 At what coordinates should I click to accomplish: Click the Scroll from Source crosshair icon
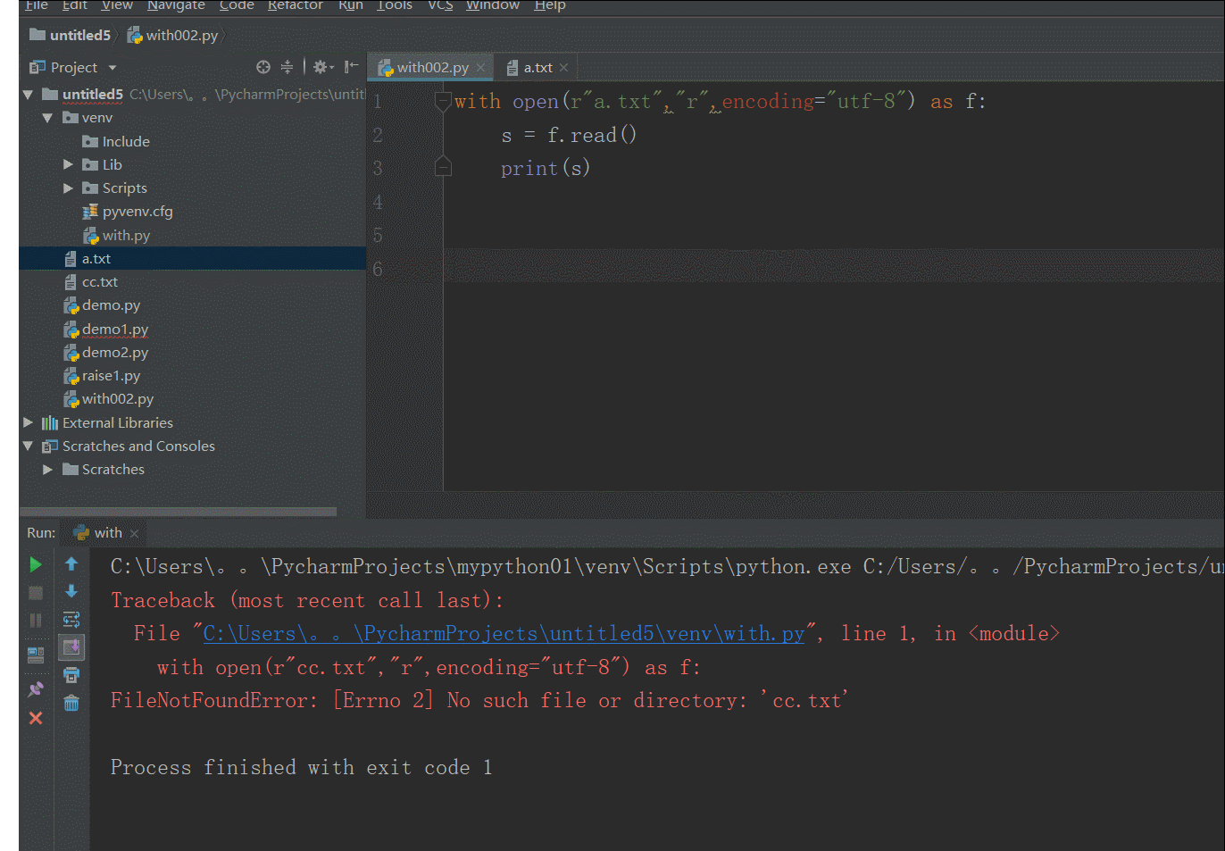point(262,67)
